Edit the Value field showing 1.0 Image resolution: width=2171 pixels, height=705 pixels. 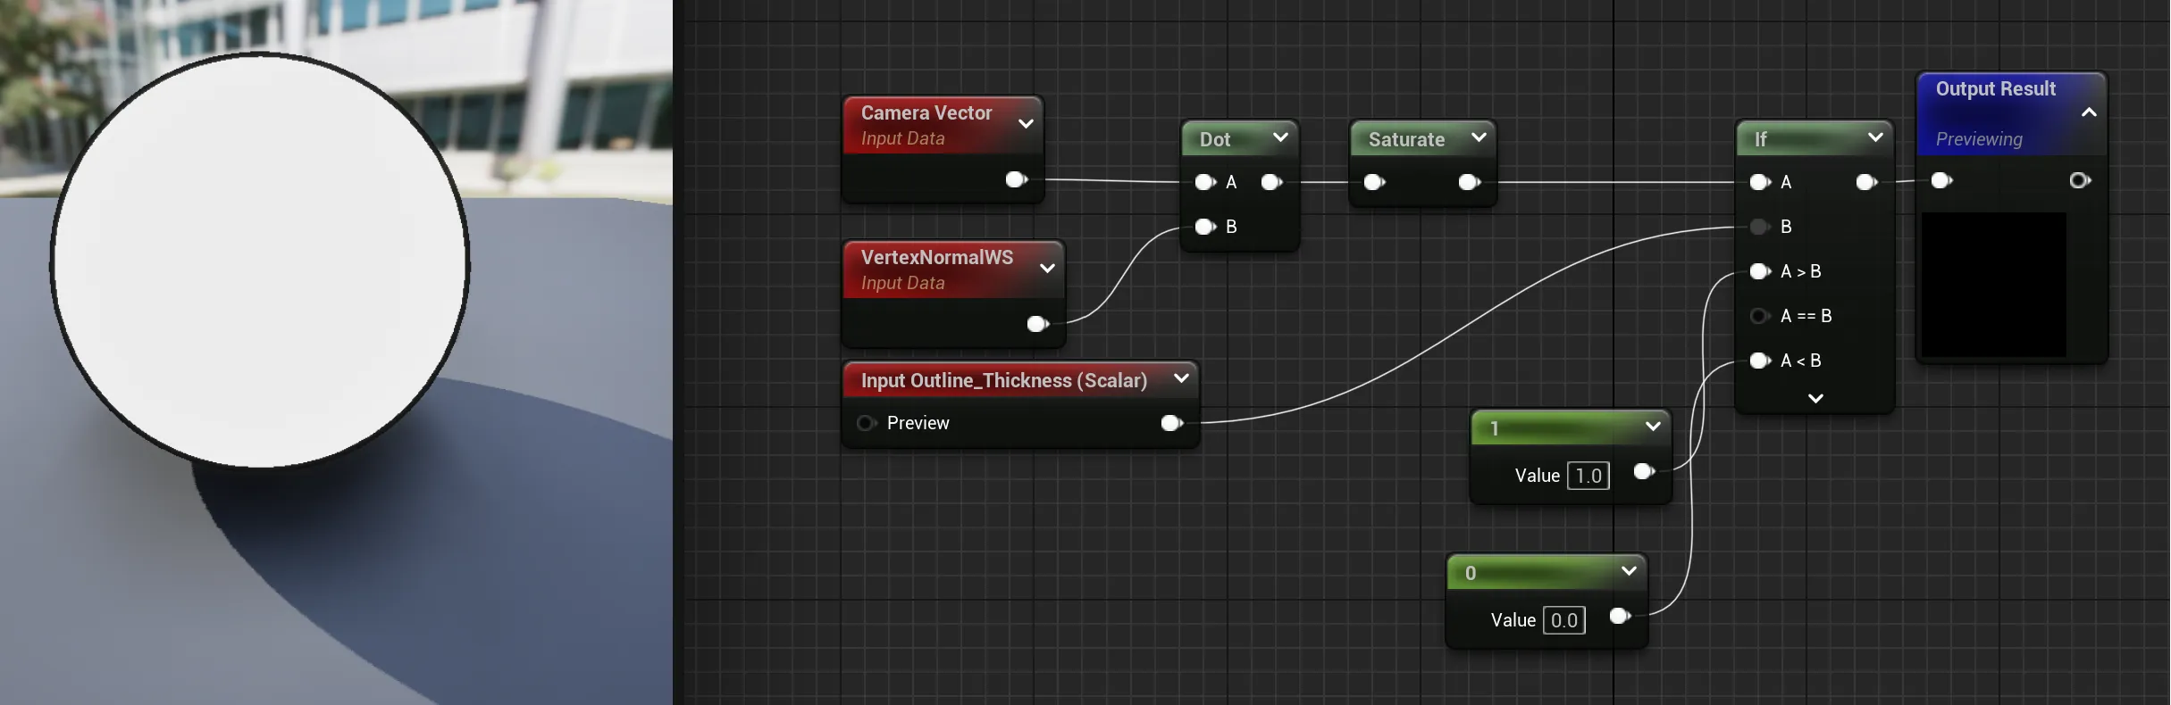tap(1588, 476)
